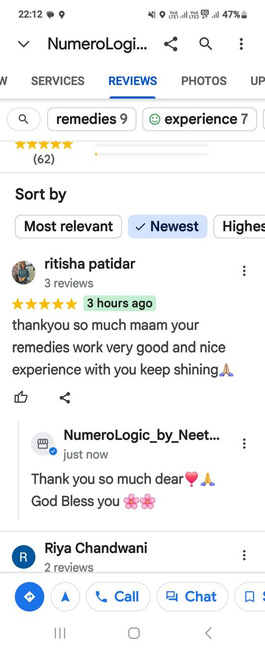Collapse the page with the down chevron
Image resolution: width=265 pixels, height=650 pixels.
click(23, 44)
